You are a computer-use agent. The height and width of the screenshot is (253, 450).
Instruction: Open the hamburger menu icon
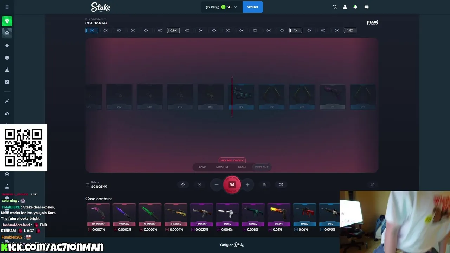7,7
